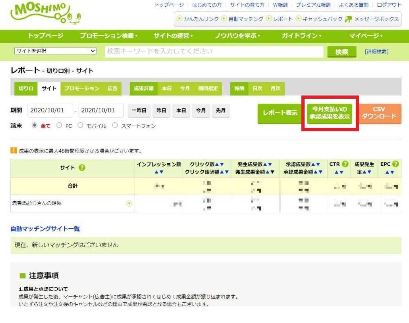Image resolution: width=409 pixels, height=323 pixels.
Task: Select the スマートフォン radio button
Action: tap(115, 126)
